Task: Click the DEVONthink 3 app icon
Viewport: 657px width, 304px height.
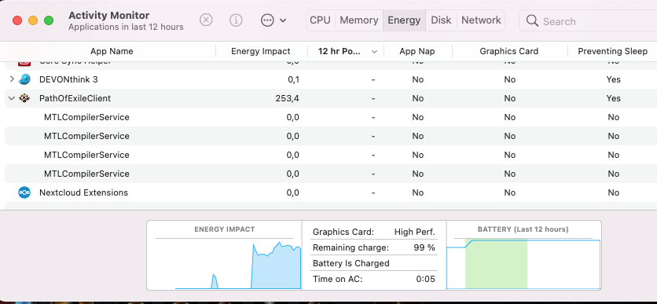Action: tap(24, 79)
